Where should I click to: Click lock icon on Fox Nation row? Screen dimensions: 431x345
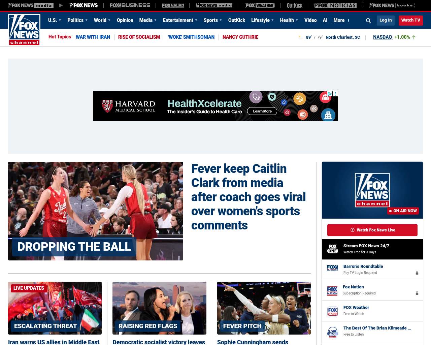coord(417,293)
